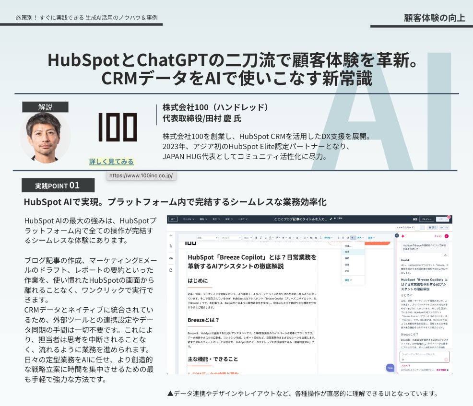Image resolution: width=473 pixels, height=406 pixels.
Task: Click the add (plus) icon in editor sidebar
Action: click(x=171, y=236)
